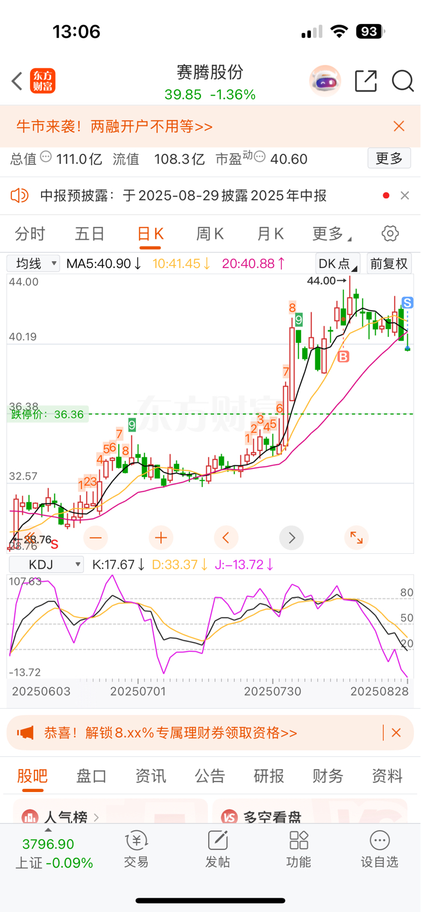Move chart right with arrow button

[x=291, y=538]
